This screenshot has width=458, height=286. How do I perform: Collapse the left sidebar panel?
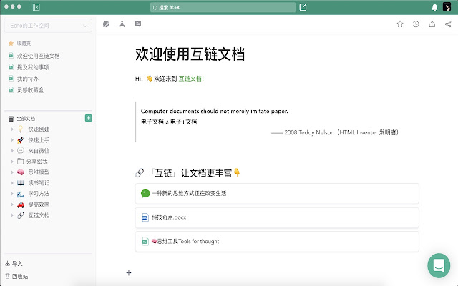36,8
